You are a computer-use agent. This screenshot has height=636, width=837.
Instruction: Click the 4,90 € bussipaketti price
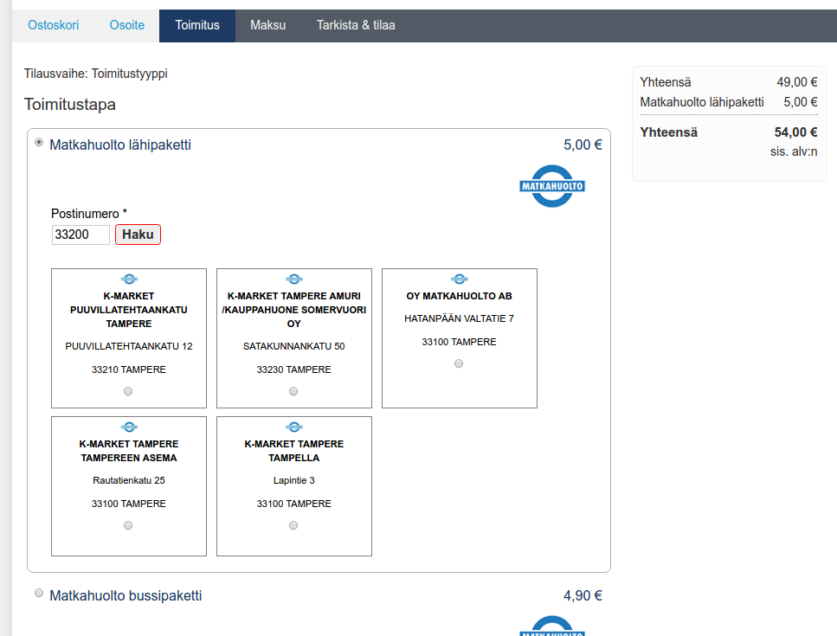click(583, 595)
